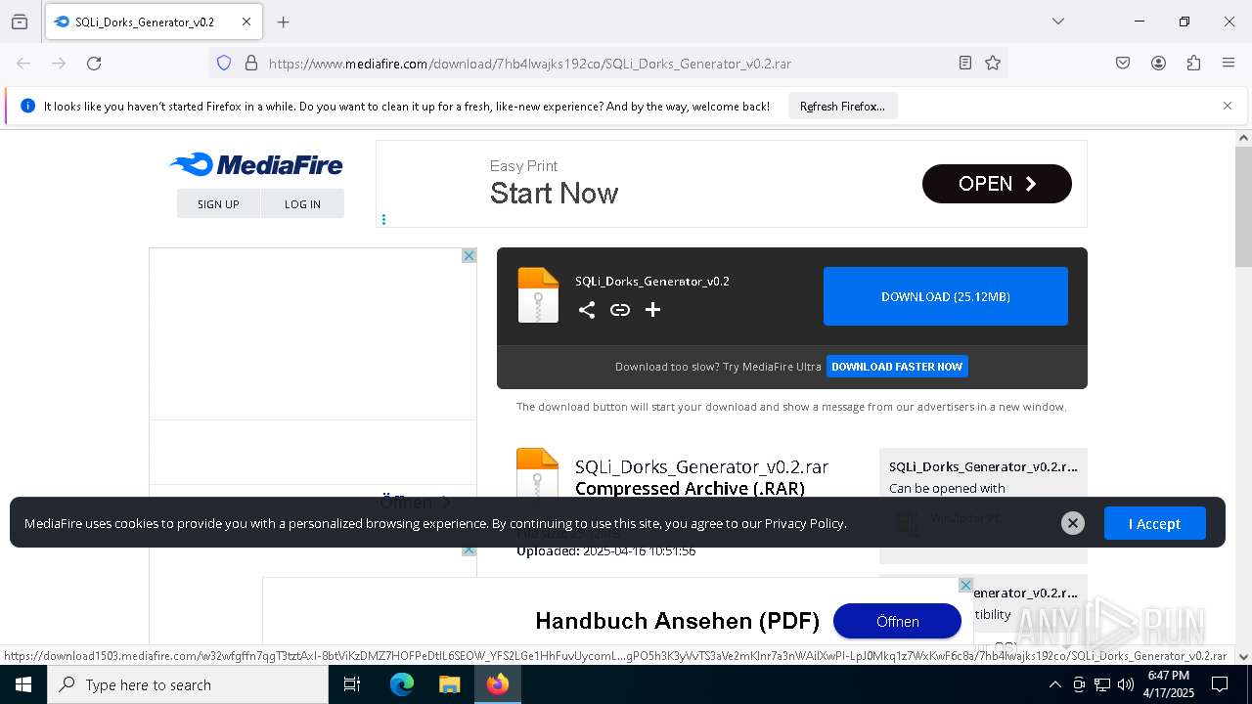Toggle reader view icon
Image resolution: width=1252 pixels, height=704 pixels.
[965, 63]
